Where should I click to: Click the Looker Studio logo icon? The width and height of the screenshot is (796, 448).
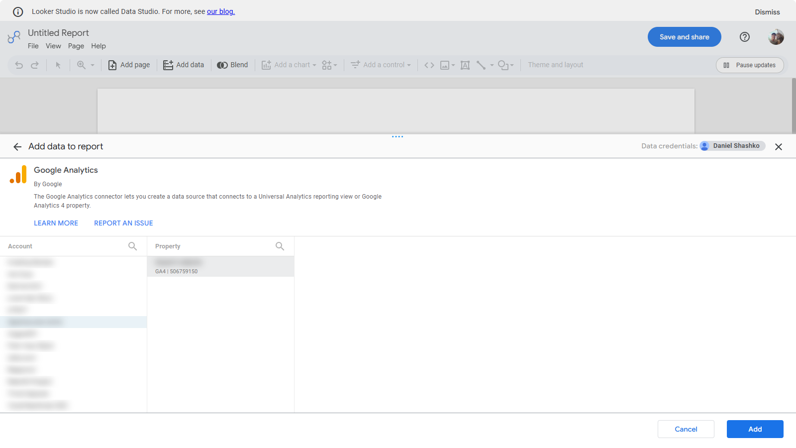click(x=14, y=37)
